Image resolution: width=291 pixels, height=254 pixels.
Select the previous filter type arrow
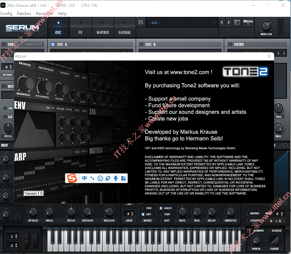coord(278,53)
